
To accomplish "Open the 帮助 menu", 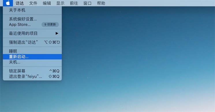I will 101,3.
